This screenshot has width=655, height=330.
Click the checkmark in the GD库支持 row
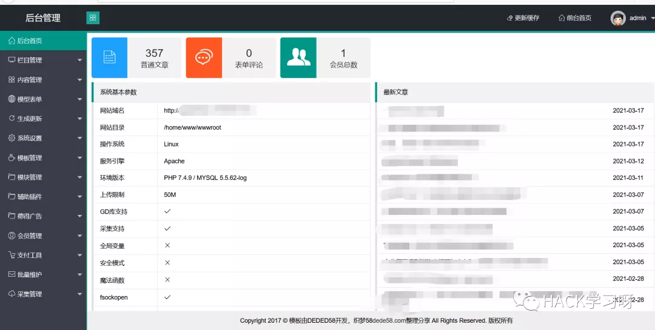(167, 211)
